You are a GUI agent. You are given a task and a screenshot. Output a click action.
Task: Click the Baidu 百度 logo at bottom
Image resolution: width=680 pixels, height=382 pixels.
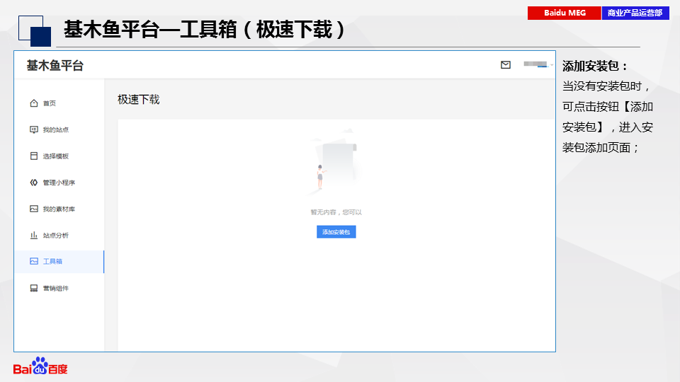point(40,366)
